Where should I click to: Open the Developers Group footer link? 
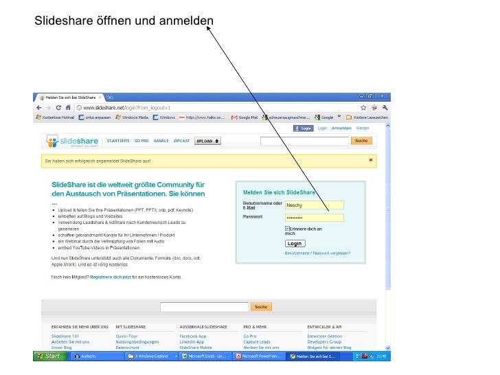(x=324, y=342)
